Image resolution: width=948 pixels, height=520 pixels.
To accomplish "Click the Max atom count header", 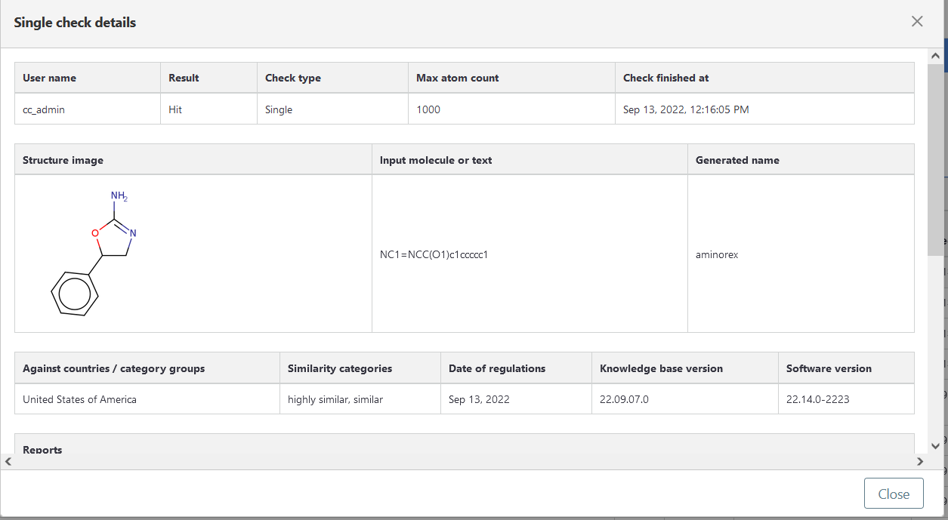I will (x=456, y=78).
